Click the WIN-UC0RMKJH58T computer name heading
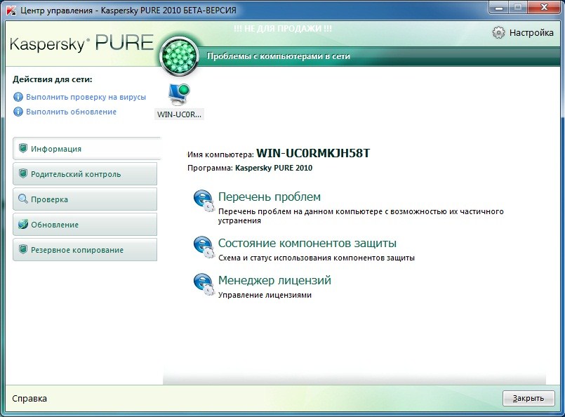 (313, 153)
